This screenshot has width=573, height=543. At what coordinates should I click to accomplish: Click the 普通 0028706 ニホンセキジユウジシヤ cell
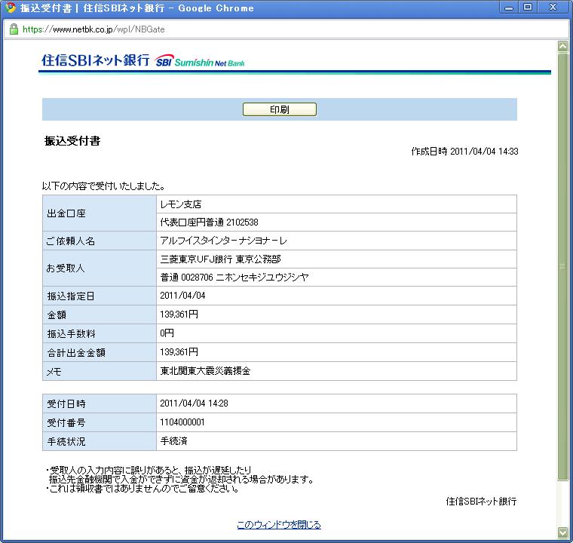tap(336, 278)
